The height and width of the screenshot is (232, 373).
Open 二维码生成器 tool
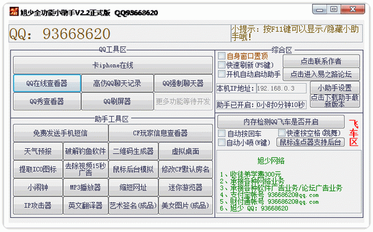click(133, 151)
